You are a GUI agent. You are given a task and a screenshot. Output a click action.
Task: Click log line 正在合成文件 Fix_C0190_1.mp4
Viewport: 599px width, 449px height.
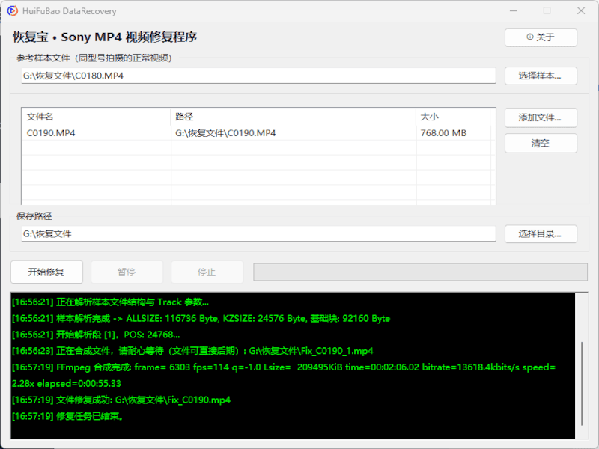(x=192, y=351)
